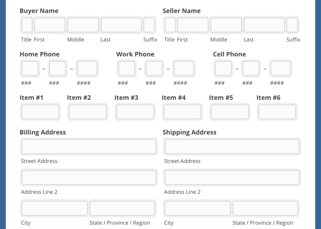Focus the Seller Name Suffix box
Screen dimensions: 321x229
pyautogui.click(x=292, y=25)
